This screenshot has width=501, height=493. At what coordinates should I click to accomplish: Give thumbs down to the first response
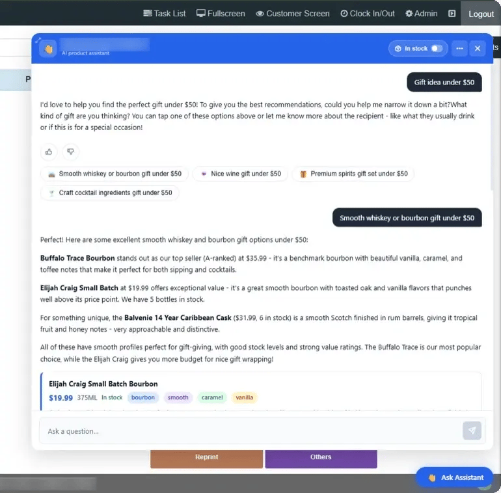[71, 152]
